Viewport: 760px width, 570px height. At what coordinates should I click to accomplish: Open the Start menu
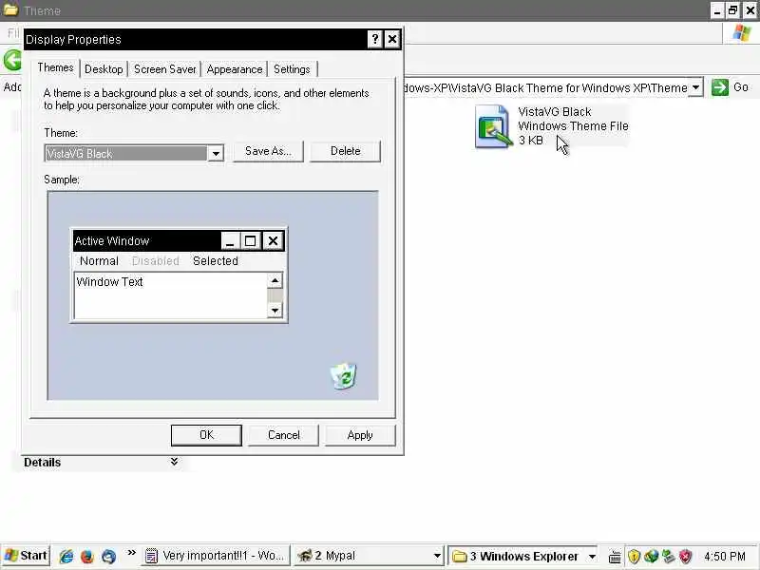(x=26, y=556)
